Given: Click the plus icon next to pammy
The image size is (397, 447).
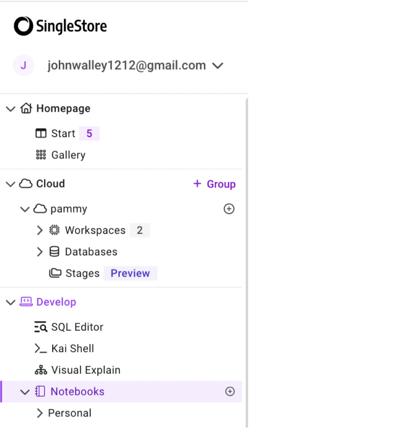Looking at the screenshot, I should click(229, 209).
